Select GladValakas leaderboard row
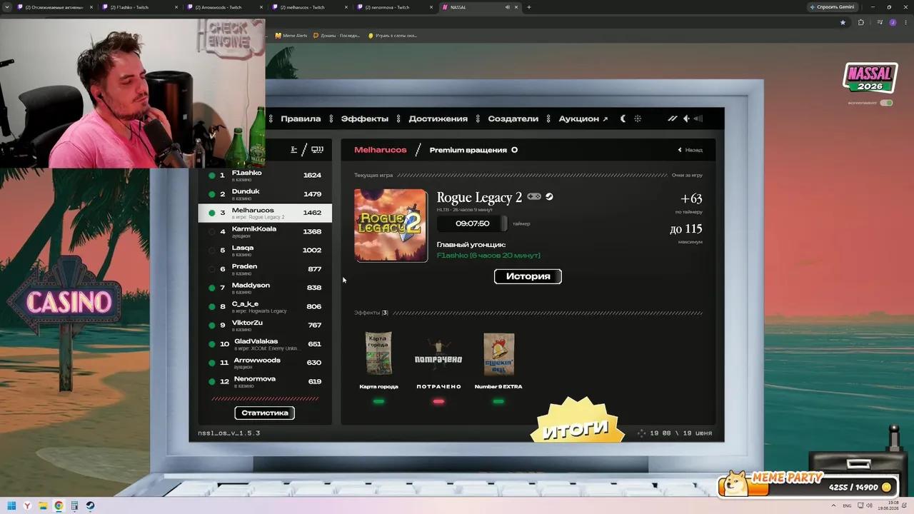The height and width of the screenshot is (514, 914). point(265,344)
